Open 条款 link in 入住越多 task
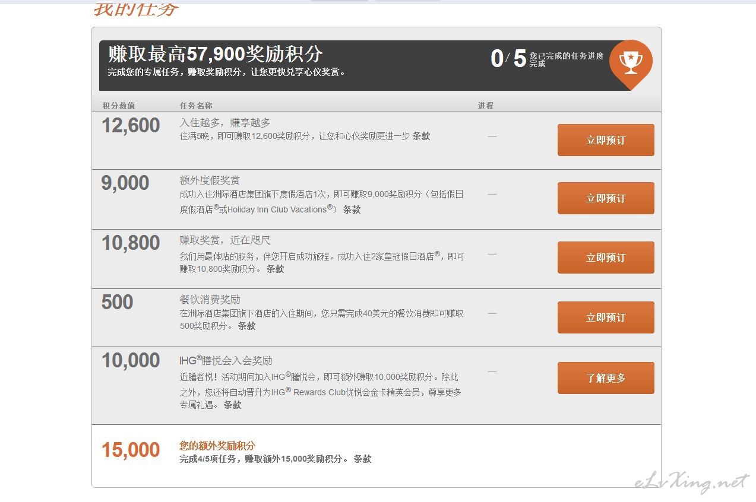Image resolution: width=756 pixels, height=502 pixels. click(422, 136)
